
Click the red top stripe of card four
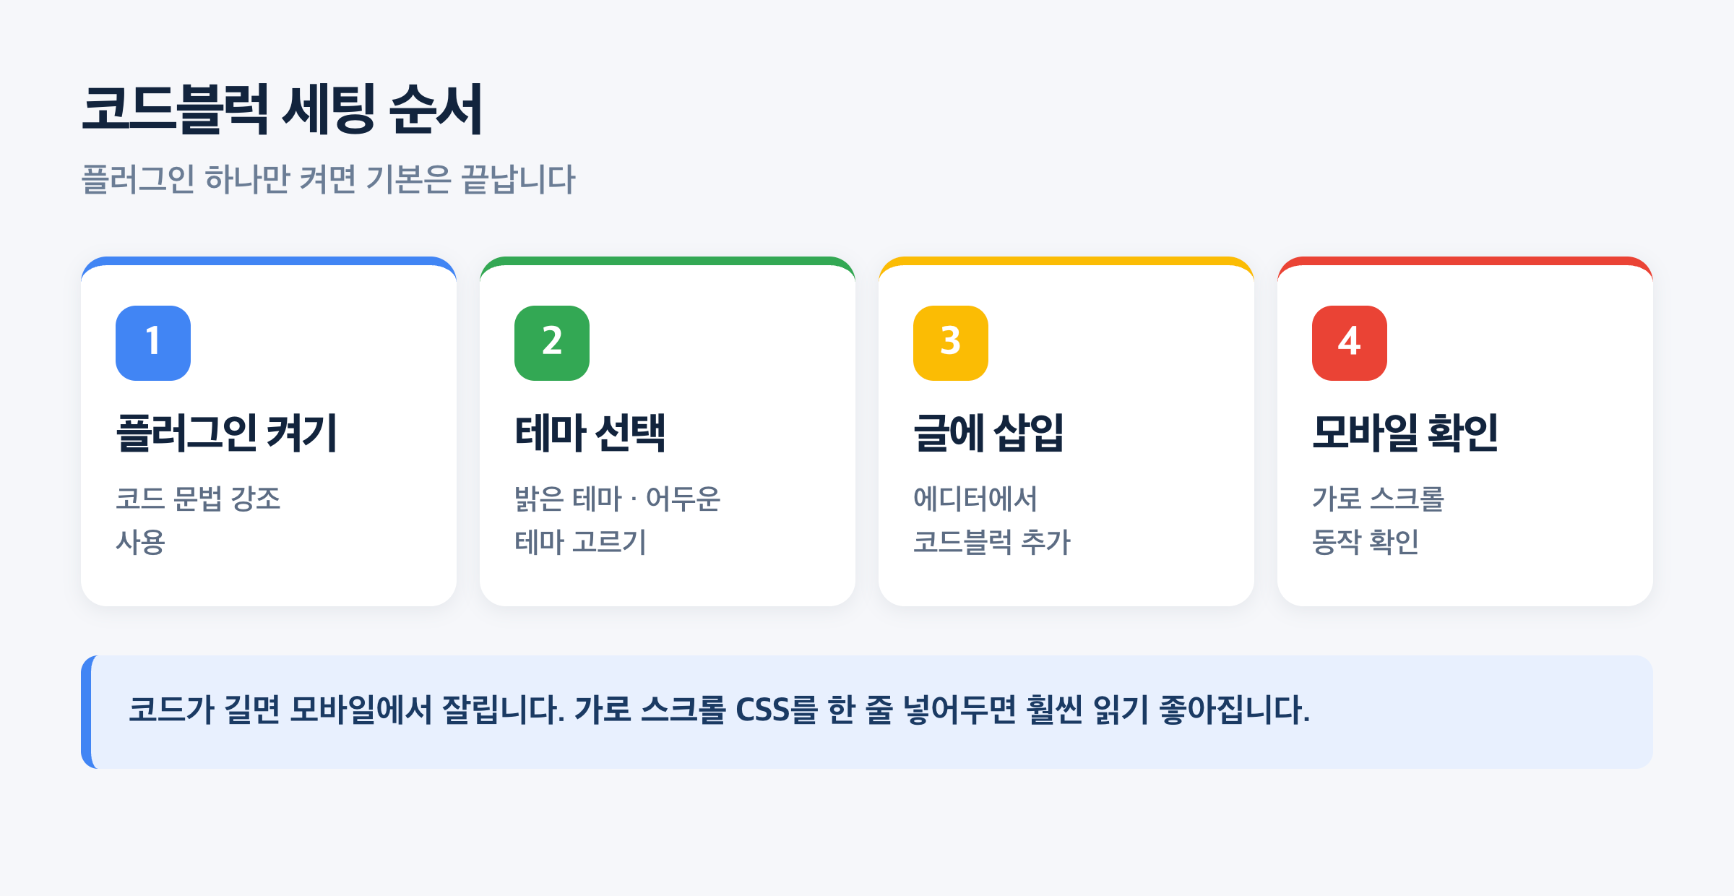tap(1465, 260)
